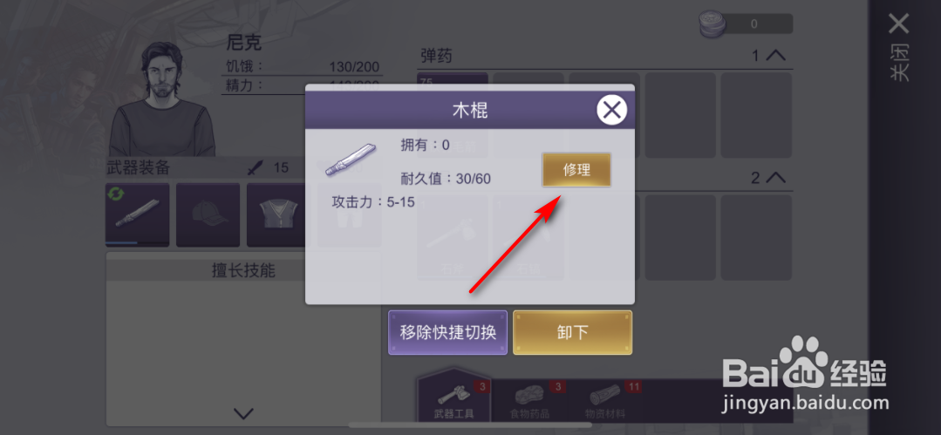Close the 木棍 item popup
The image size is (941, 435).
(x=611, y=111)
